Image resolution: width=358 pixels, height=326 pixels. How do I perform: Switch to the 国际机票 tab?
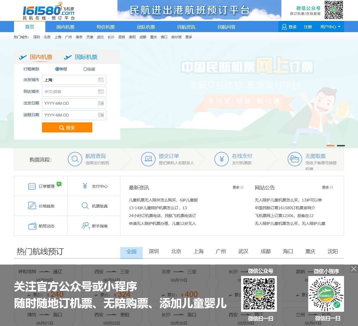(x=86, y=57)
